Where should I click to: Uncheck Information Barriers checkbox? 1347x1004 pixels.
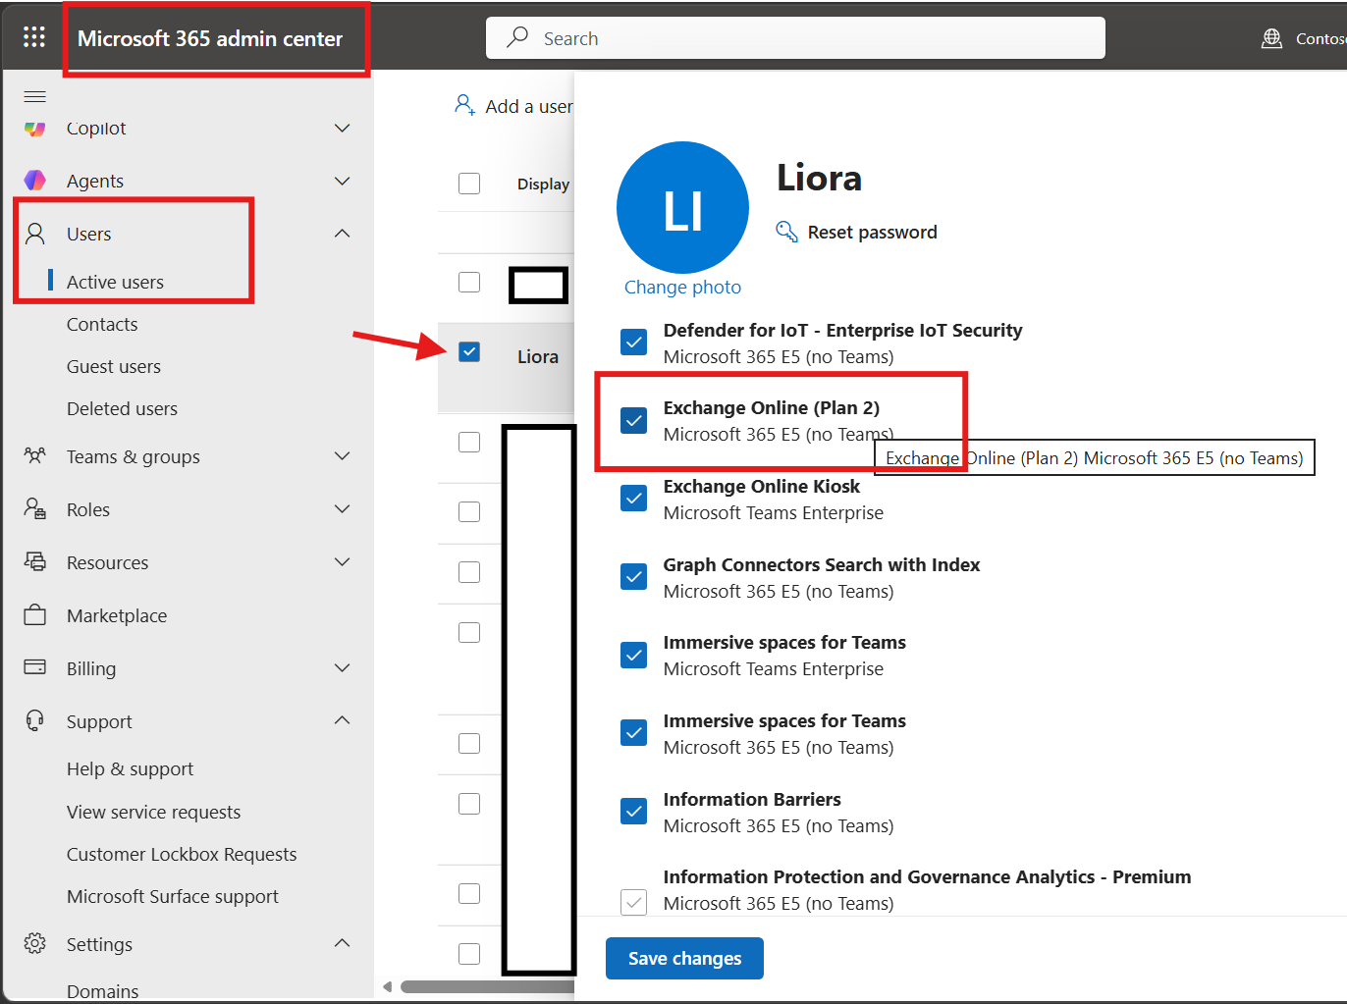tap(634, 812)
